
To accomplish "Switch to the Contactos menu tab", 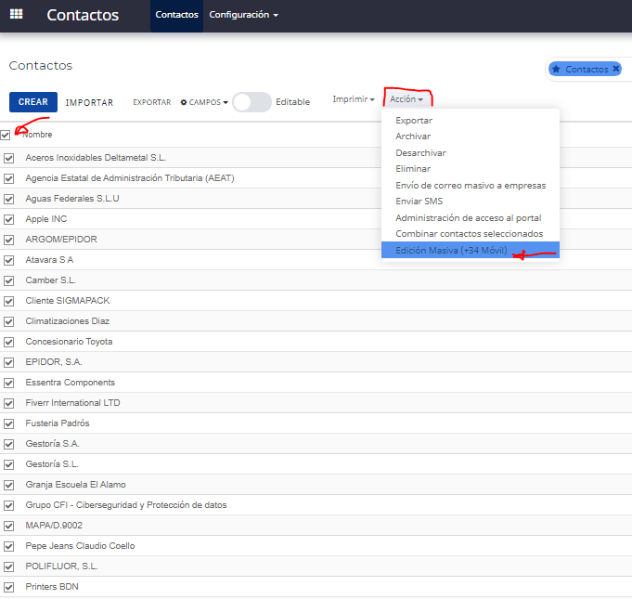I will (x=177, y=15).
